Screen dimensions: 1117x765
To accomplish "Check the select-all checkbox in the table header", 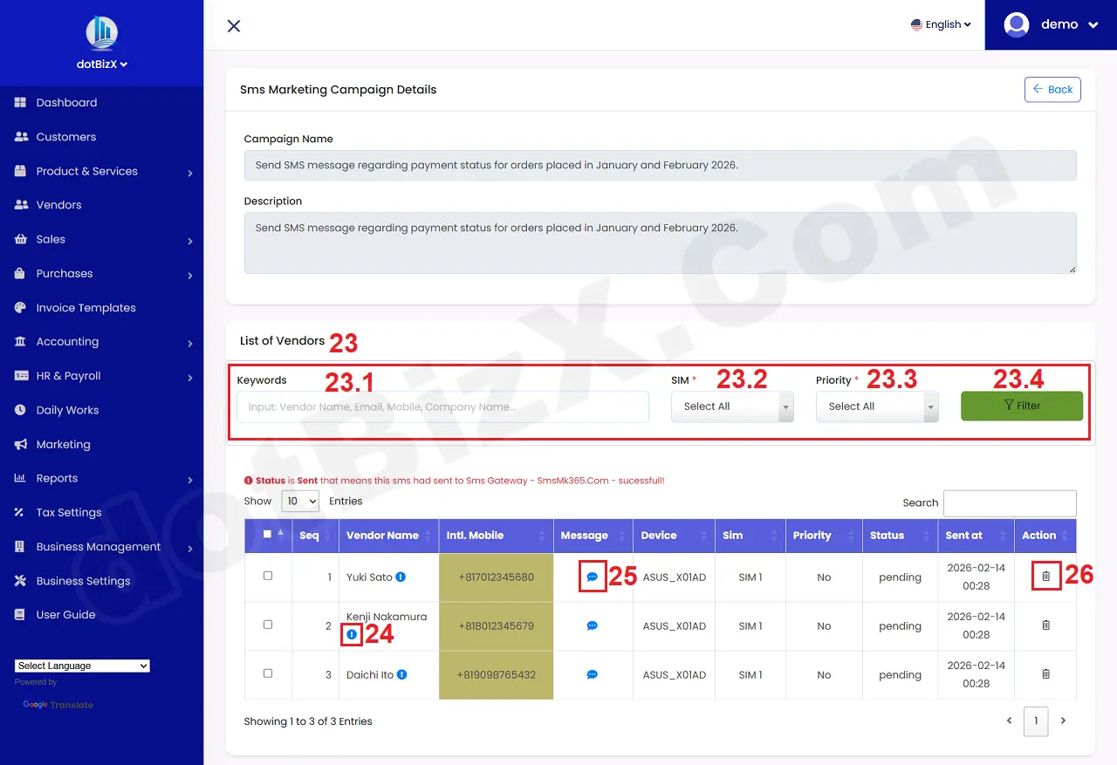I will (268, 536).
